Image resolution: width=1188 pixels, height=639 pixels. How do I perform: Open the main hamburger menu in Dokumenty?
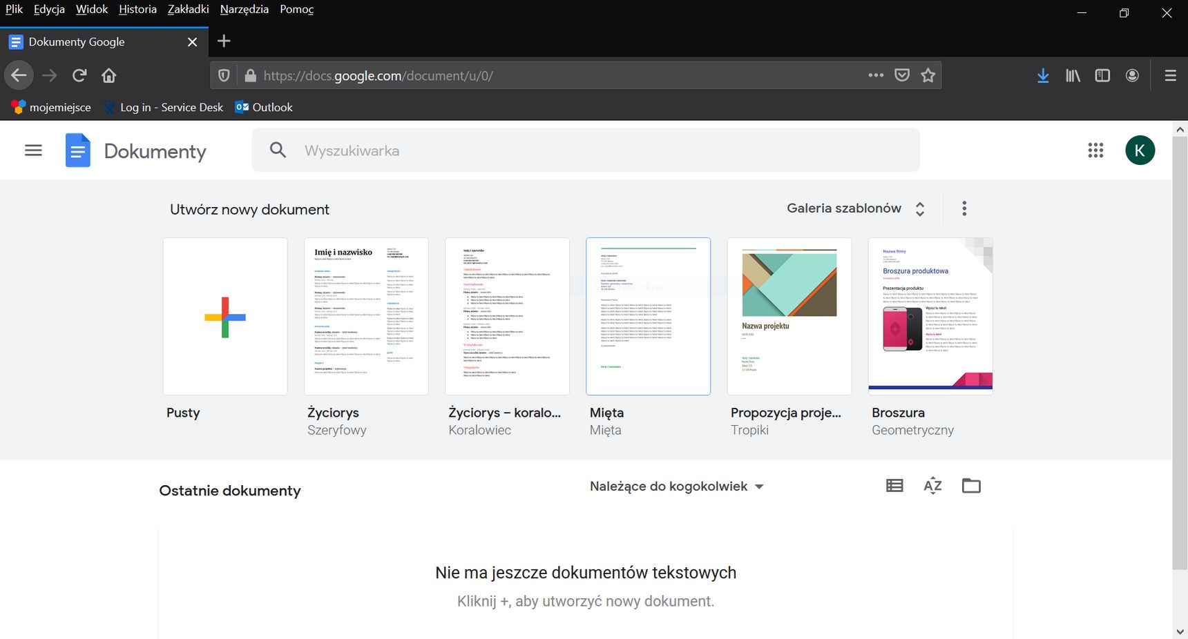(33, 150)
